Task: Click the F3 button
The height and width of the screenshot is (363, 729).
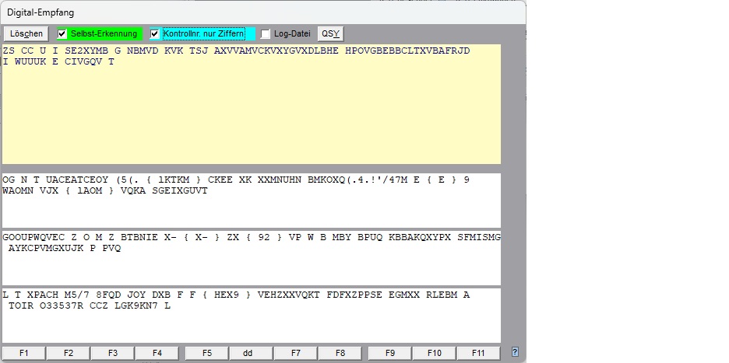Action: (x=112, y=353)
